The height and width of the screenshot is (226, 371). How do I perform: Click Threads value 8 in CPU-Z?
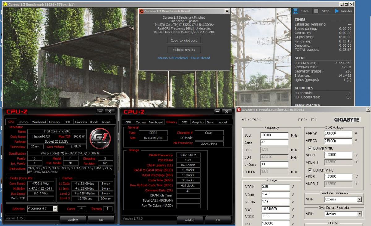[x=107, y=209]
